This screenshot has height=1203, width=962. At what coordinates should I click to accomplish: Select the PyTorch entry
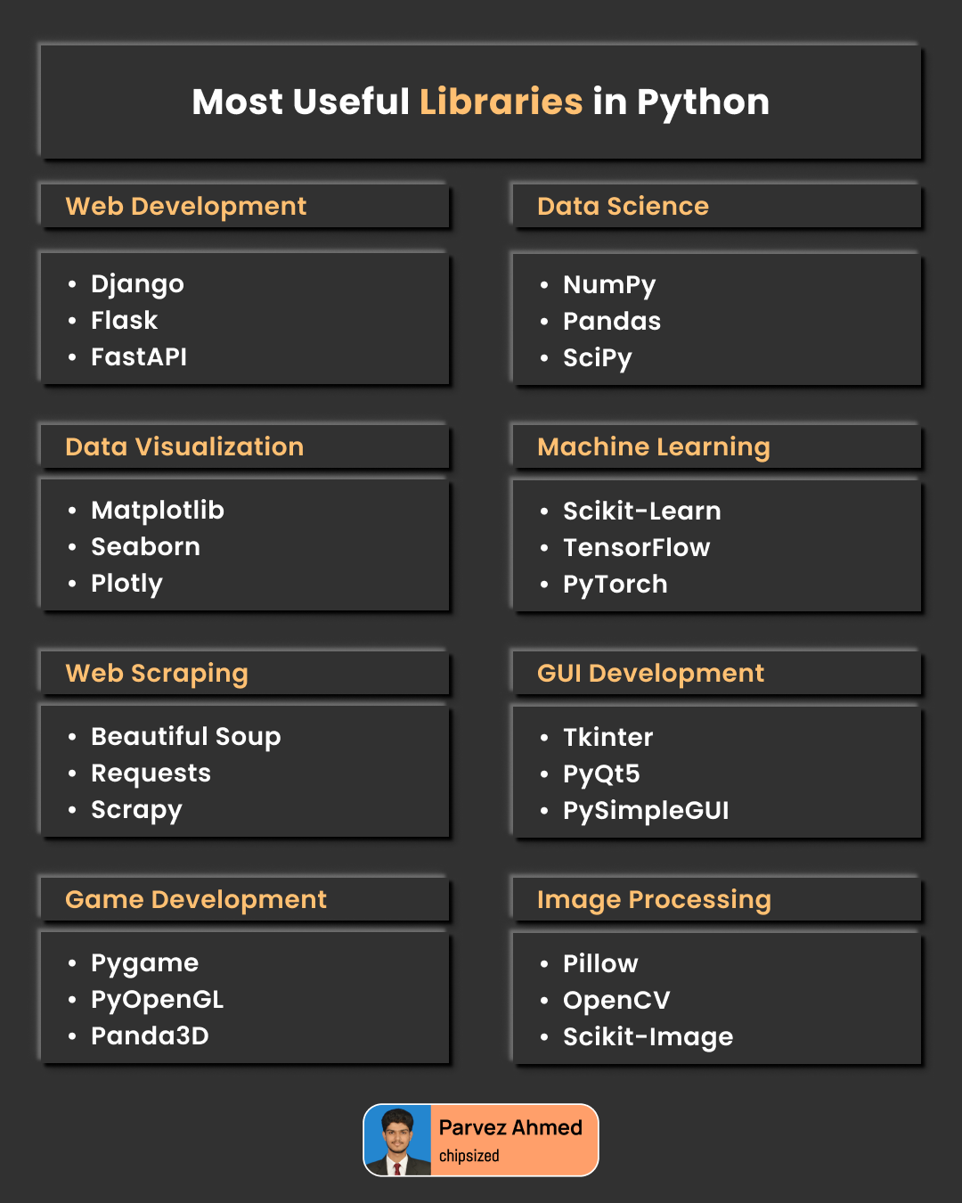615,585
